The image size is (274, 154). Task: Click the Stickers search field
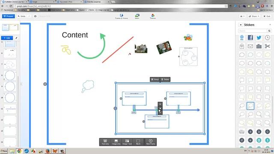coord(253,31)
